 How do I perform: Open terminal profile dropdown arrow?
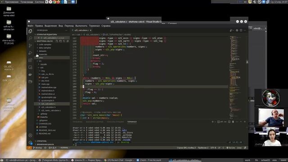click(215, 122)
